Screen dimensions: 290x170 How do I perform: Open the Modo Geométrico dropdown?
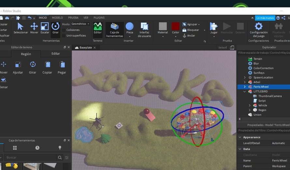80,24
